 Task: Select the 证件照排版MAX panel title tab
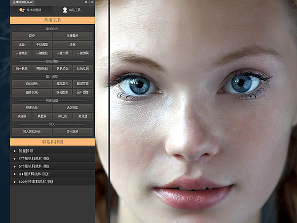22,2
